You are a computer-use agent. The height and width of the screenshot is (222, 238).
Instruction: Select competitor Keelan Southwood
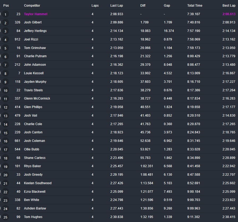(37, 183)
